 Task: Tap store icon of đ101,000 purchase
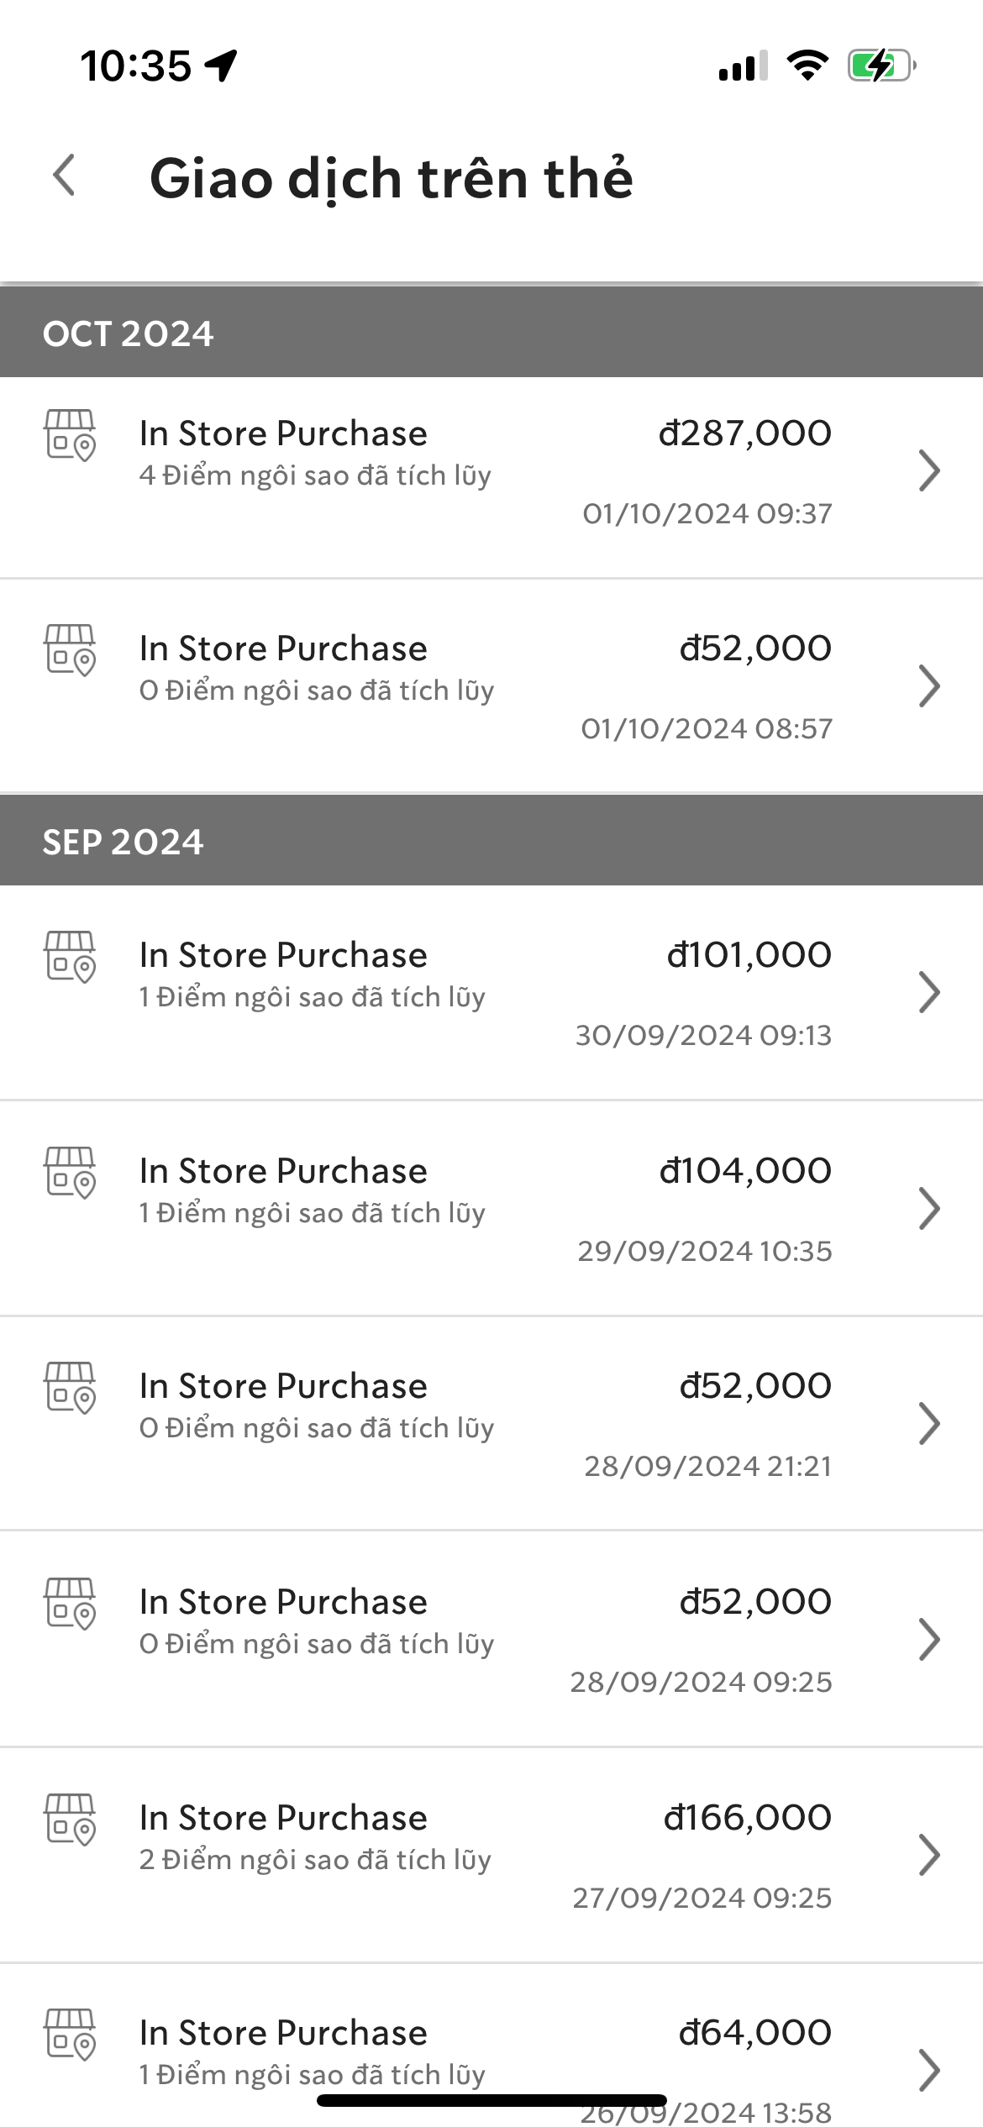pos(70,957)
